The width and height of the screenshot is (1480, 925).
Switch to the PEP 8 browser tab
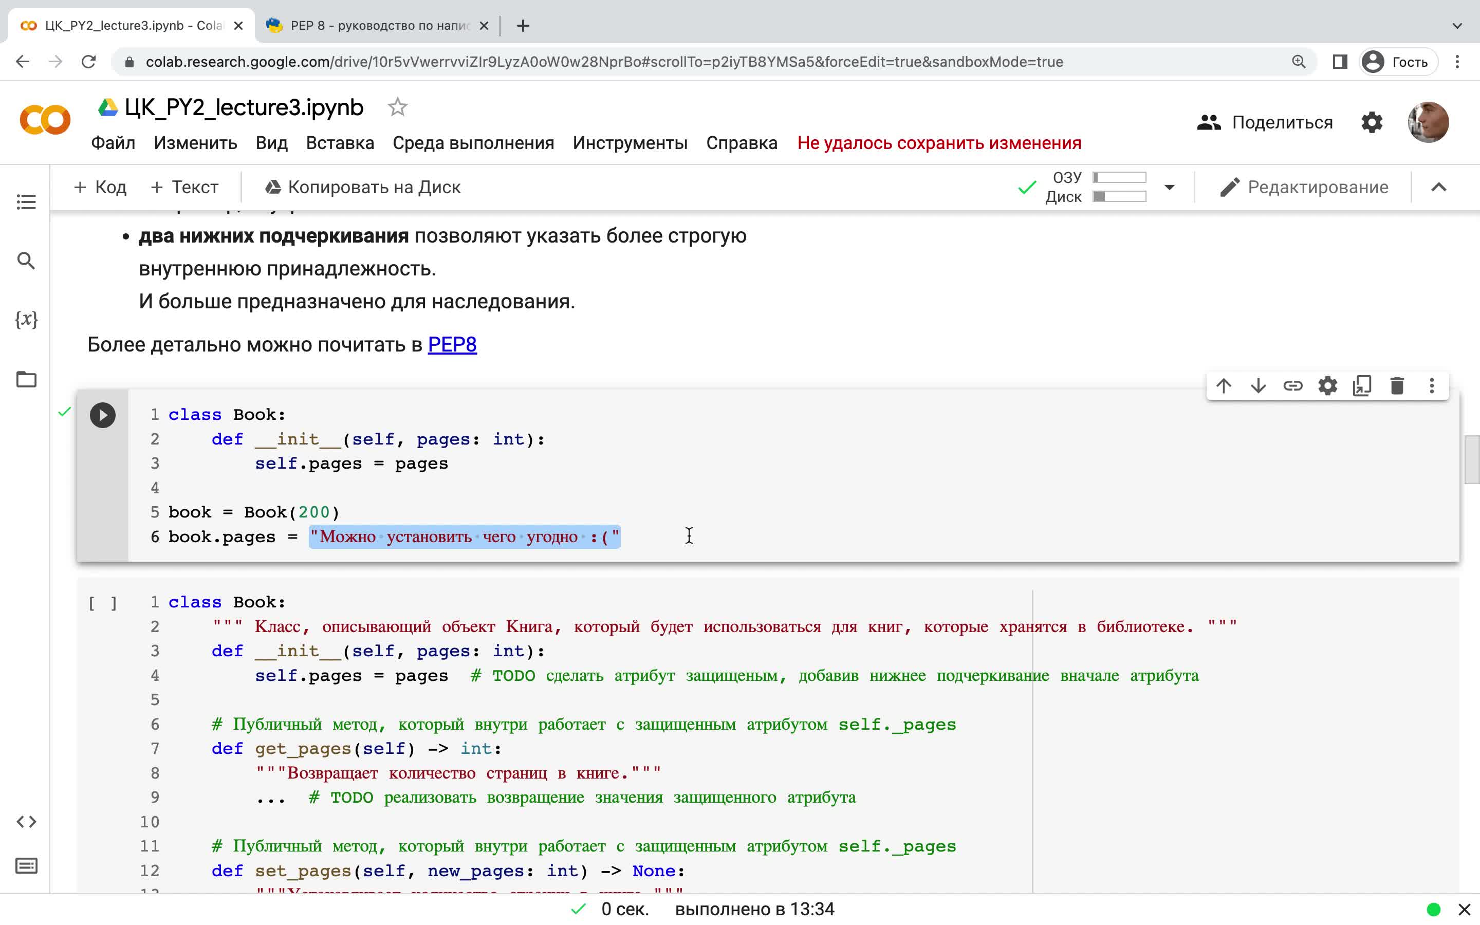coord(378,26)
